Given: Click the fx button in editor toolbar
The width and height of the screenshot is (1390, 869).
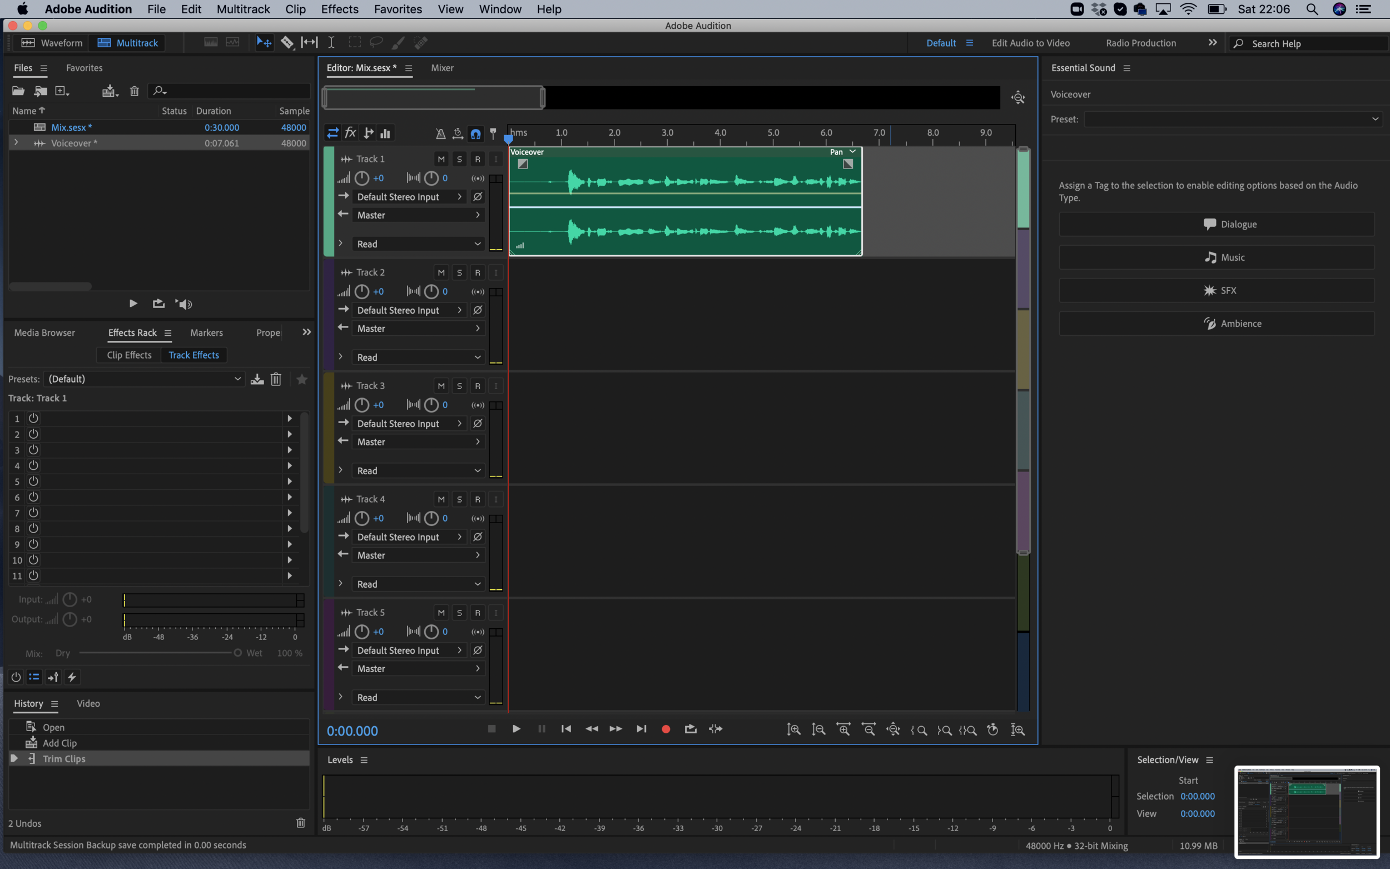Looking at the screenshot, I should pos(350,133).
